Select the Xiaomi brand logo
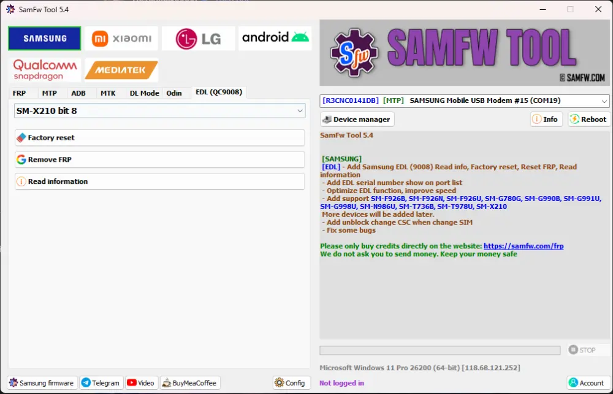613x394 pixels. 121,39
